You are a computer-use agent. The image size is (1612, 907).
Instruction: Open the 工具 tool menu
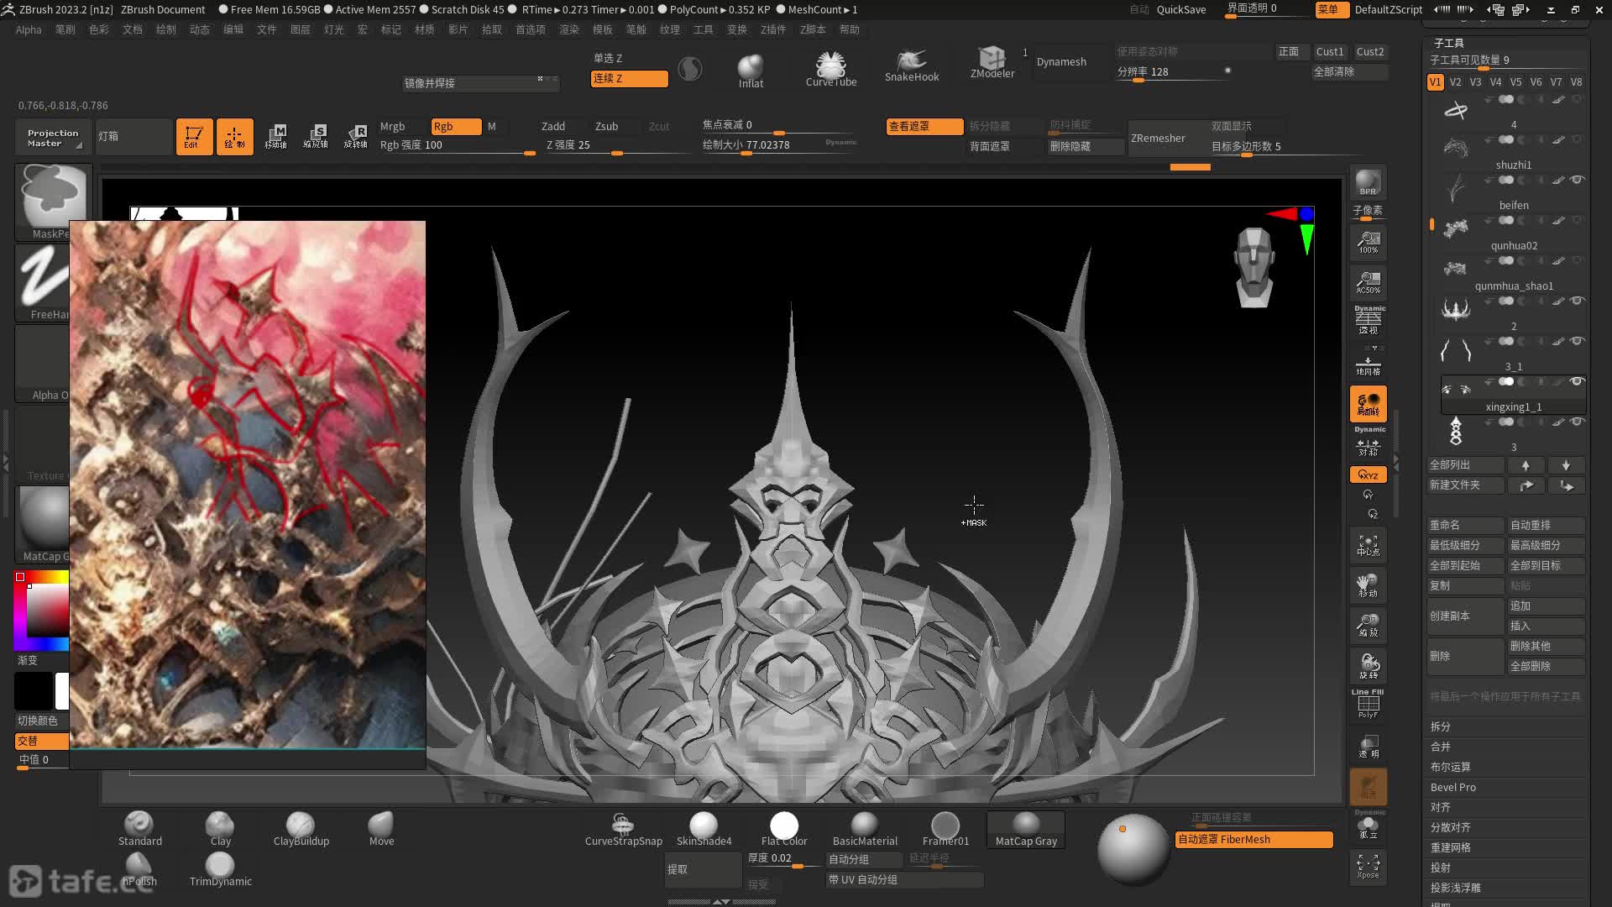click(704, 29)
